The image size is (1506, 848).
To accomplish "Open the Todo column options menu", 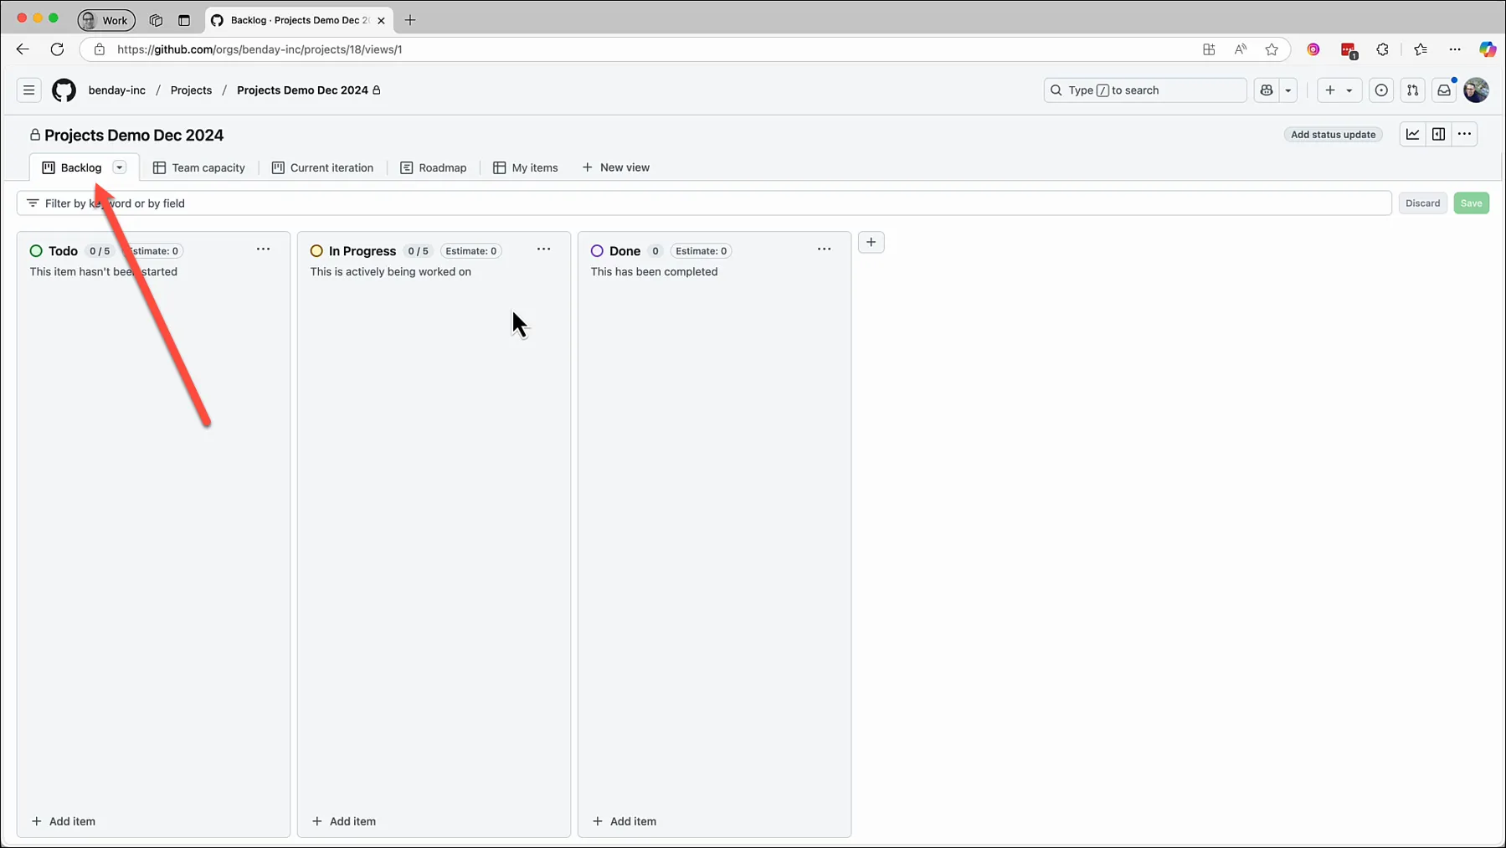I will [x=263, y=249].
